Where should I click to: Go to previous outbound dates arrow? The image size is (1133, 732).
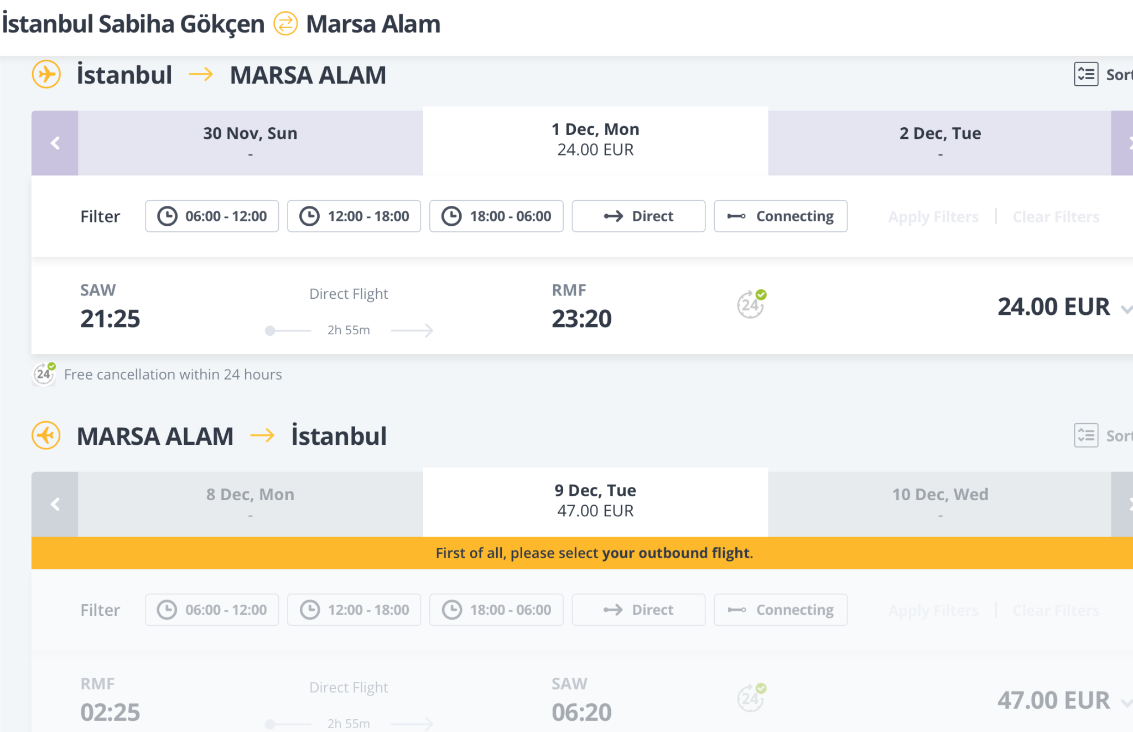point(55,143)
